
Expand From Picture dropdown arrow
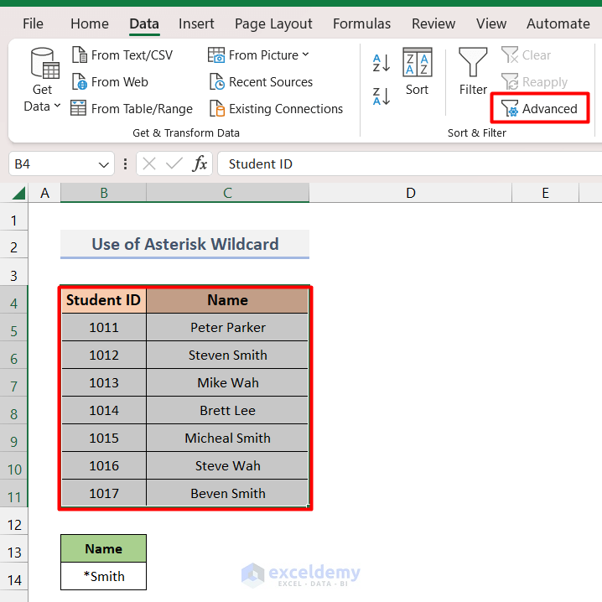(305, 54)
